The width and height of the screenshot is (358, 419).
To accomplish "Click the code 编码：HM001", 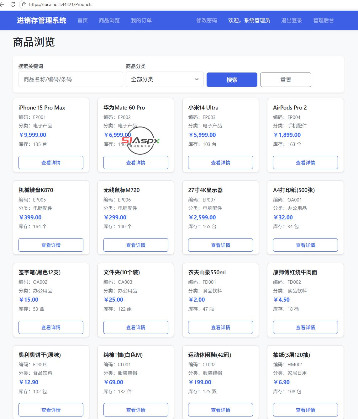I will tap(288, 364).
